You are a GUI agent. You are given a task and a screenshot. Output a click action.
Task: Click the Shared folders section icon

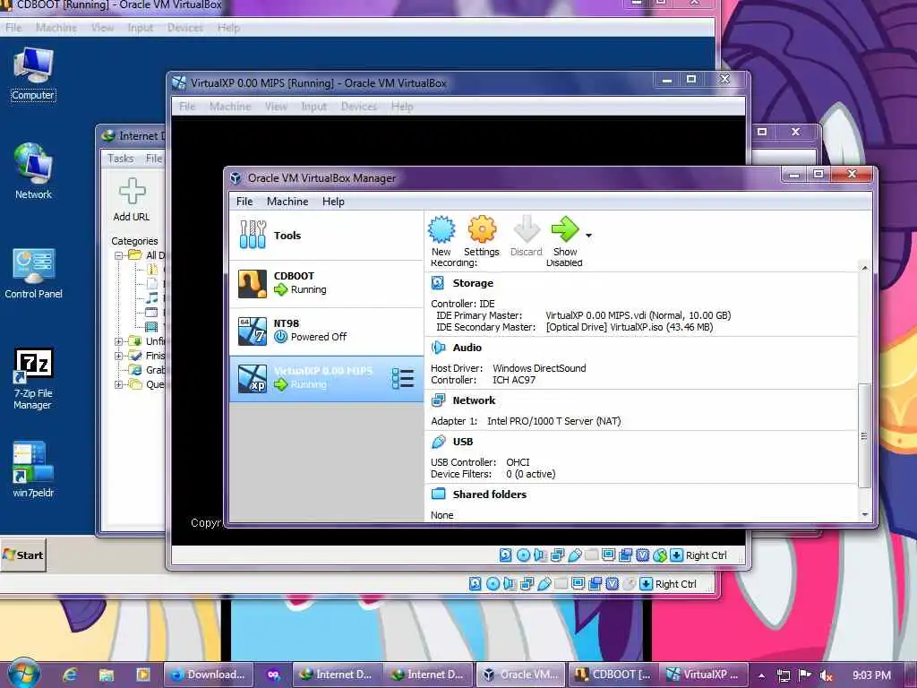pyautogui.click(x=438, y=494)
